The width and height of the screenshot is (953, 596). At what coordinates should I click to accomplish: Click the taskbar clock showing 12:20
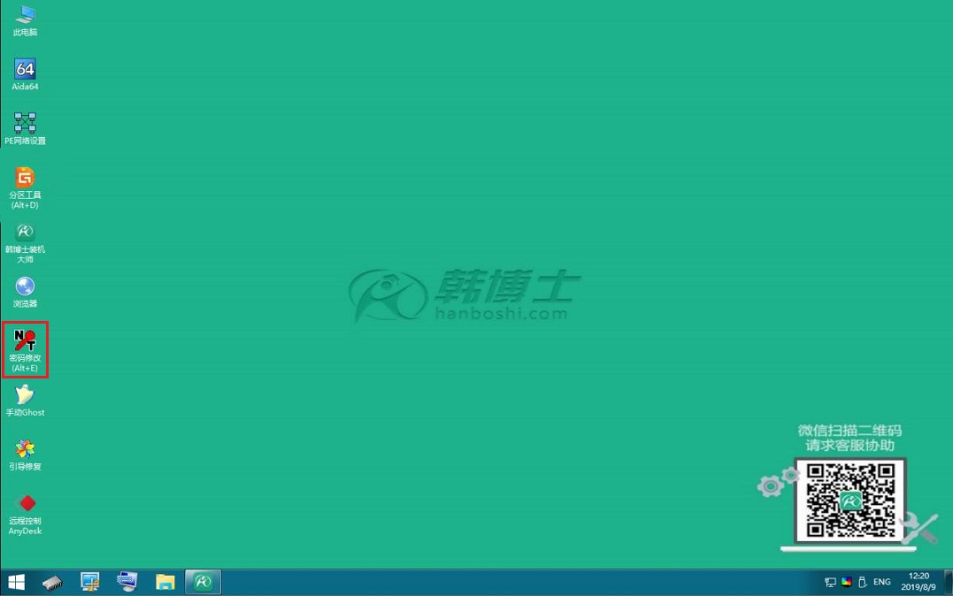918,582
